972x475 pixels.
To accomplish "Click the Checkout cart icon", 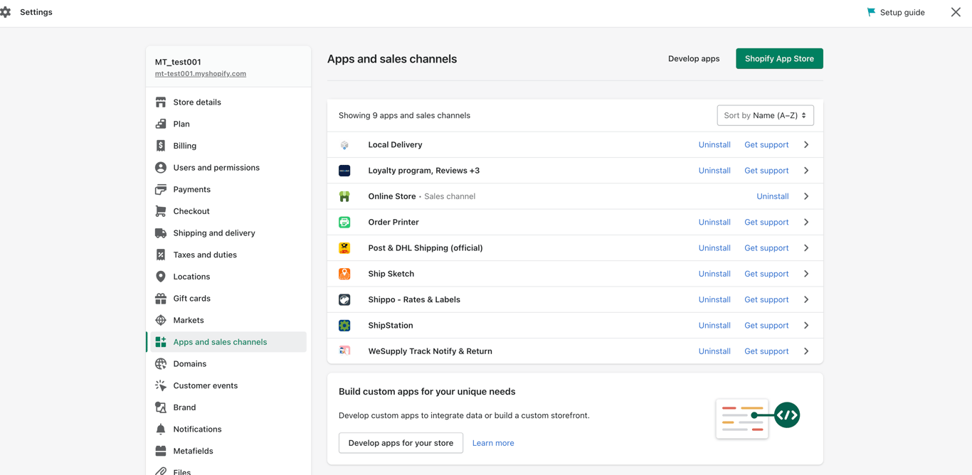I will click(161, 211).
